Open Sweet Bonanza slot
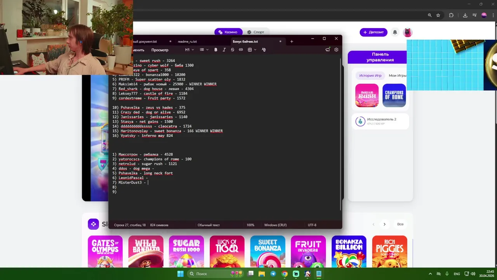The image size is (497, 280). pyautogui.click(x=268, y=252)
